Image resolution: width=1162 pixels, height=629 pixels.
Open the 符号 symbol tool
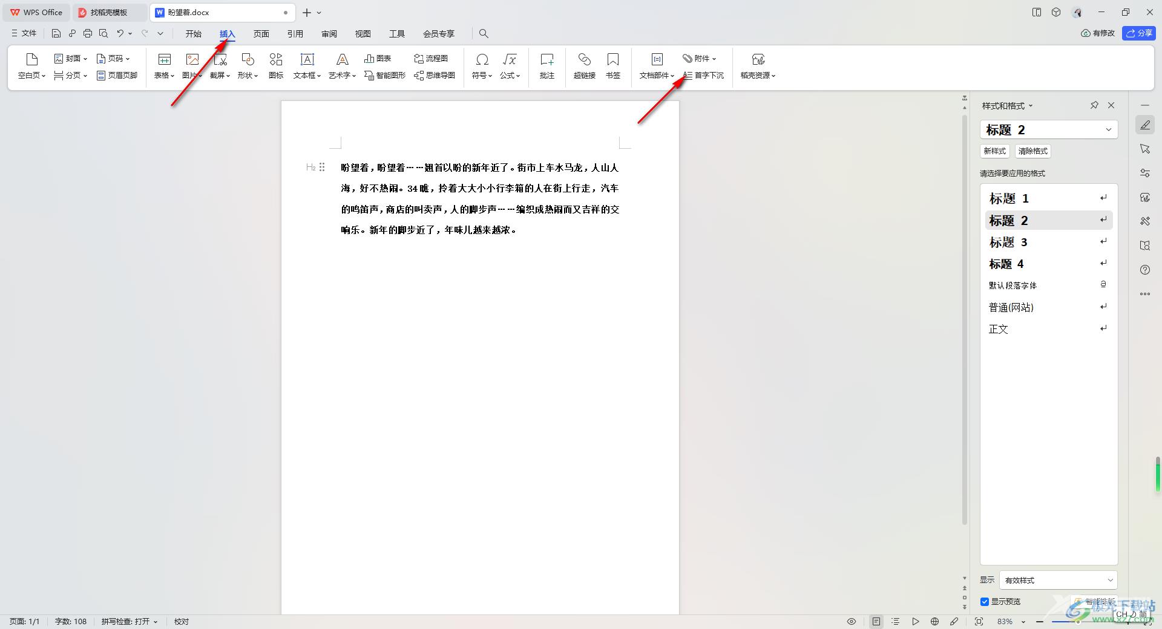pos(482,67)
